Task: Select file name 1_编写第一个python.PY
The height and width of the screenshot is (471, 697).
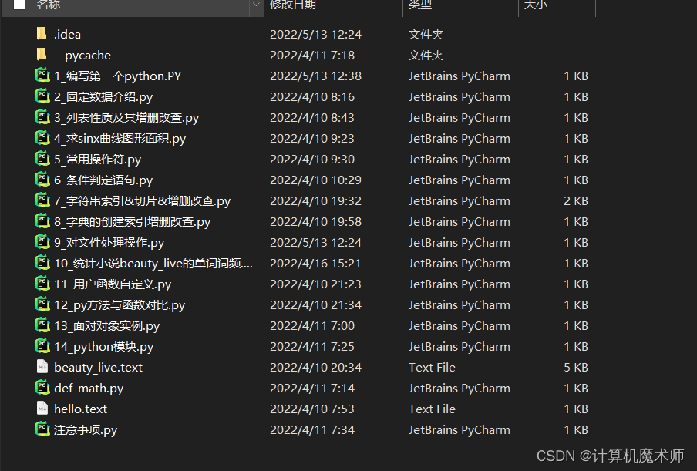Action: pyautogui.click(x=117, y=76)
